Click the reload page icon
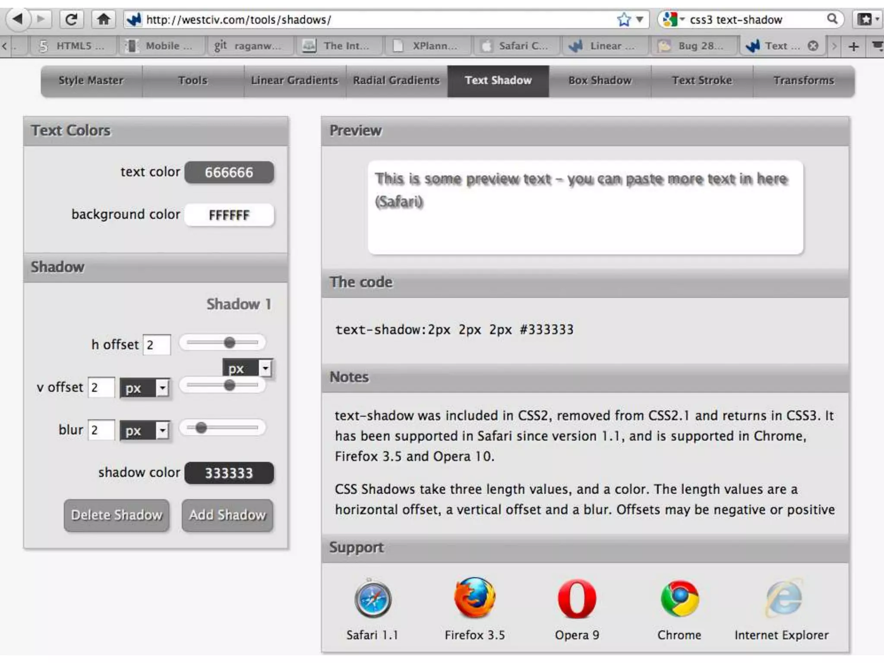This screenshot has height=663, width=884. (71, 19)
